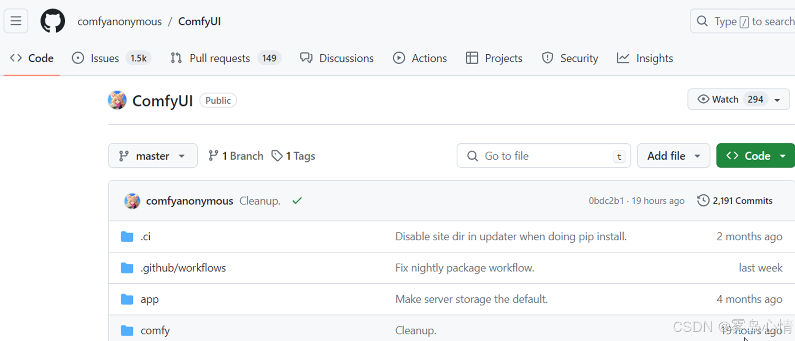Click the search magnifier icon in header

click(x=702, y=21)
